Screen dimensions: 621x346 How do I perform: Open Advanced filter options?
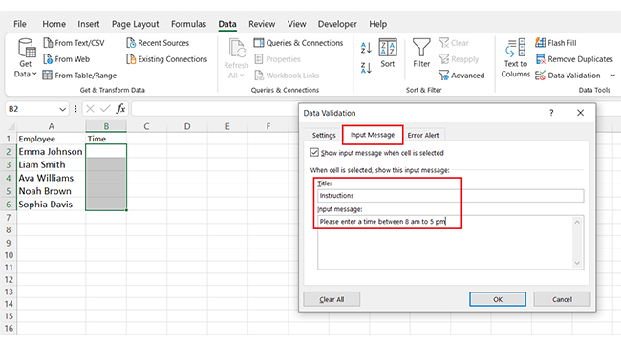click(461, 76)
